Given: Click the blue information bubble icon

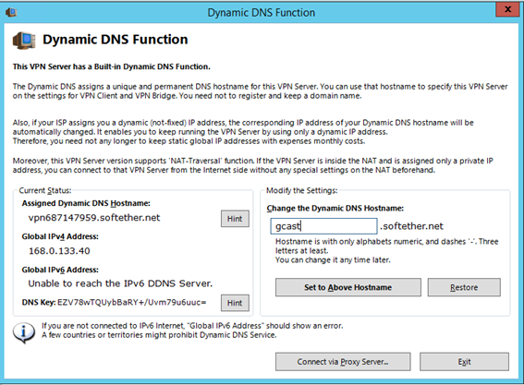Looking at the screenshot, I should pyautogui.click(x=24, y=332).
